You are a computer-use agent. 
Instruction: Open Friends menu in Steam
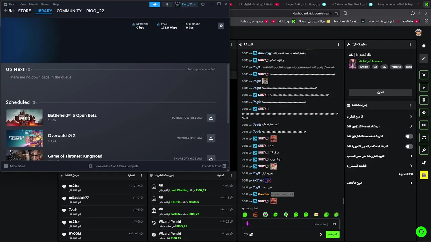point(33,4)
